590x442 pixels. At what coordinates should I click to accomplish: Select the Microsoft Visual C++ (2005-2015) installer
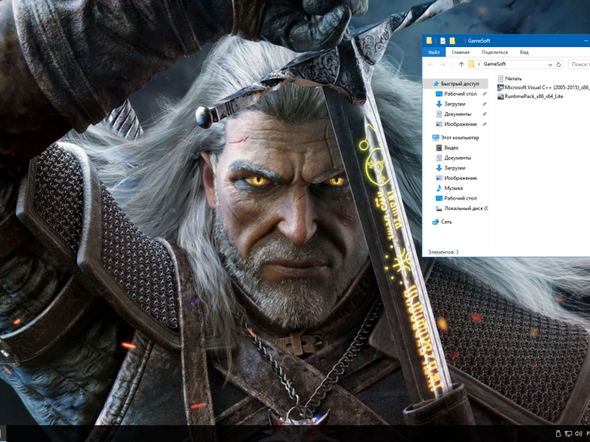(544, 88)
